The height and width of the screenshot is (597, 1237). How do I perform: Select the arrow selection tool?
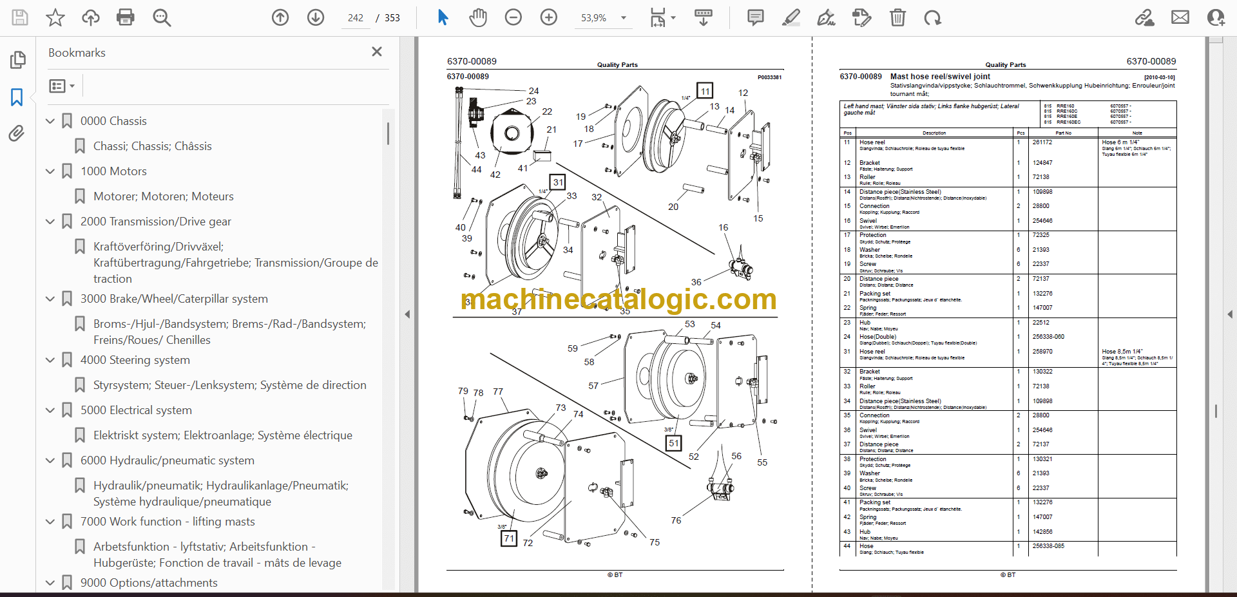(443, 17)
